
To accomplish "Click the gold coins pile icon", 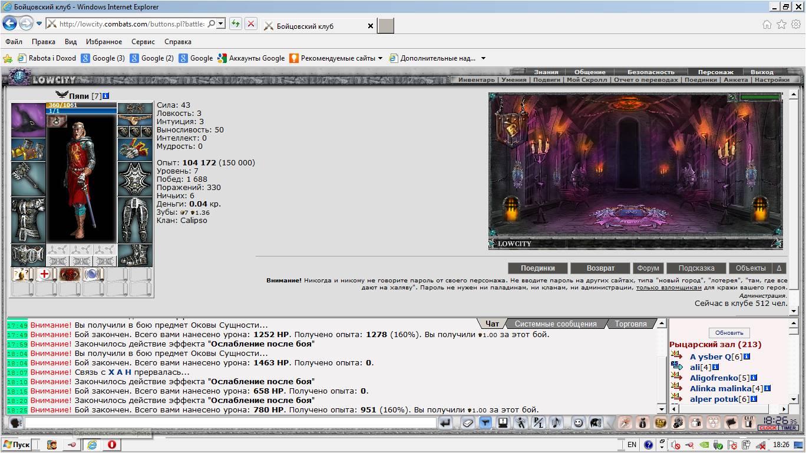I will [x=660, y=422].
